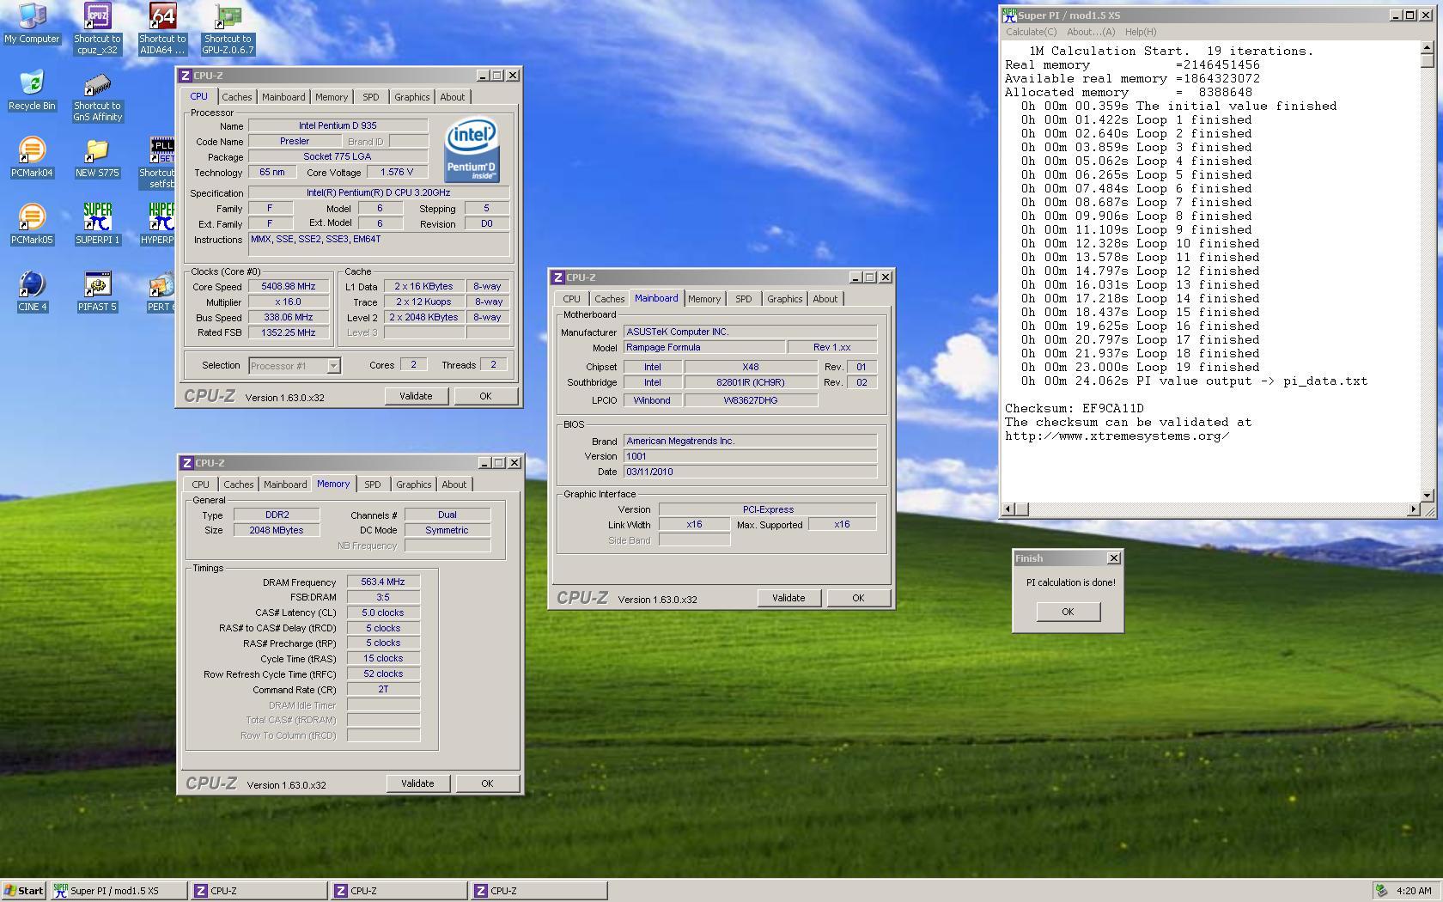Viewport: 1443px width, 902px height.
Task: Open Help menu in Super PI
Action: 1140,32
